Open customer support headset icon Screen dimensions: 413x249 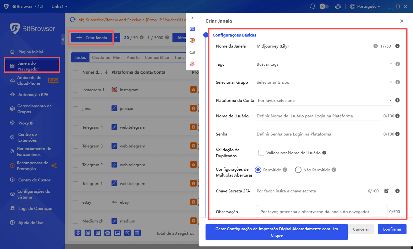click(x=338, y=6)
